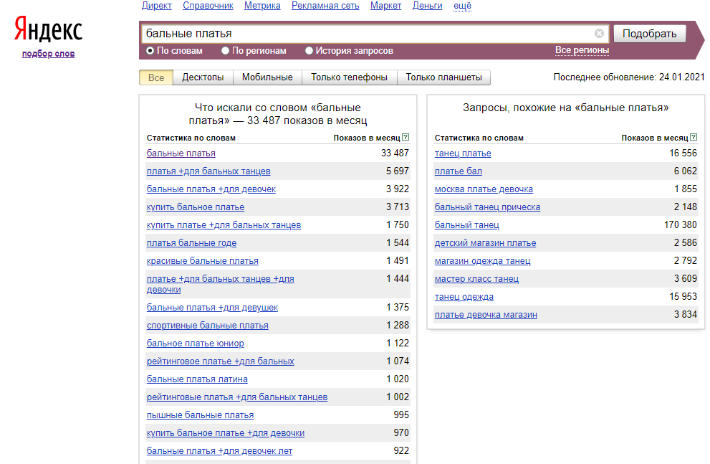Open 'бальные платья +для девочек лет' query
The image size is (710, 464).
coord(220,451)
